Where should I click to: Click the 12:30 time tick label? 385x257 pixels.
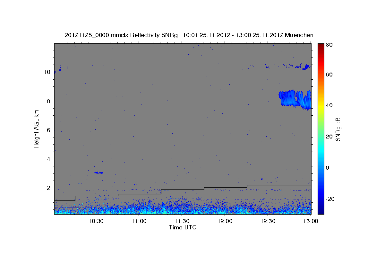click(x=268, y=221)
